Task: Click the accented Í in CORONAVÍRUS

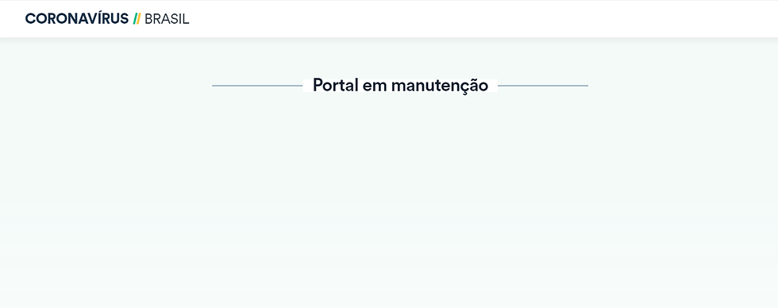Action: 99,17
